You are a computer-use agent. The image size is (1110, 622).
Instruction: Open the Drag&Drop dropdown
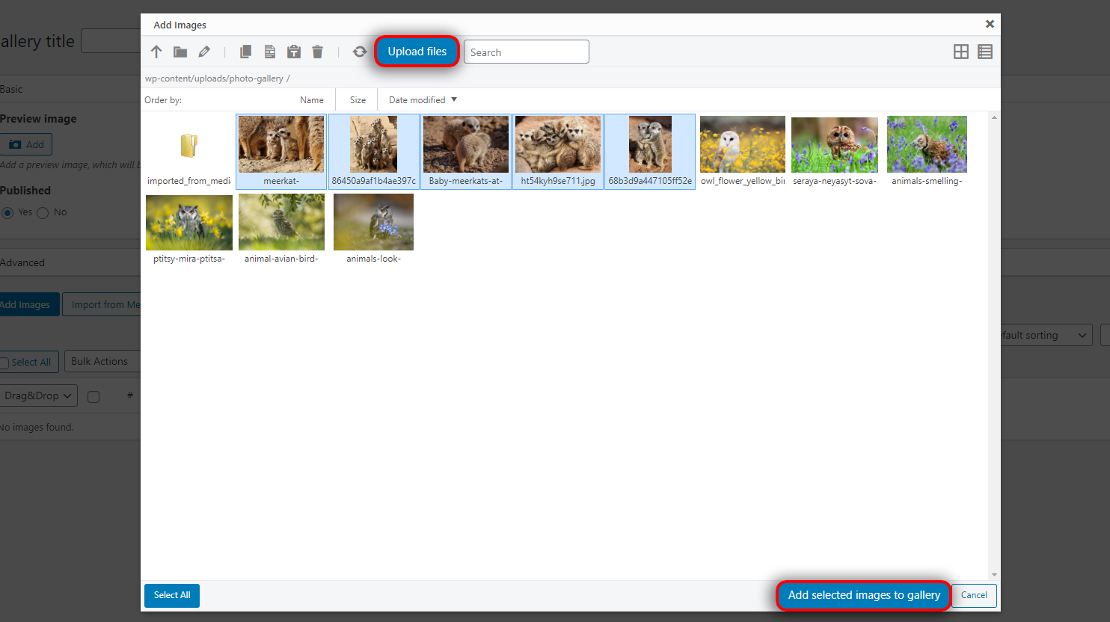[37, 395]
